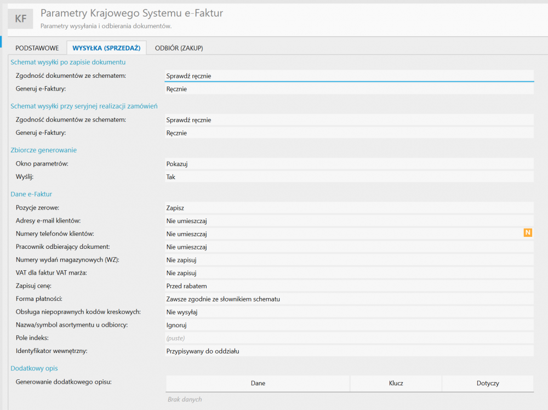Click Schemat wysyłki przy seryjnej realizacji heading
Viewport: 548px width, 410px height.
click(x=84, y=106)
